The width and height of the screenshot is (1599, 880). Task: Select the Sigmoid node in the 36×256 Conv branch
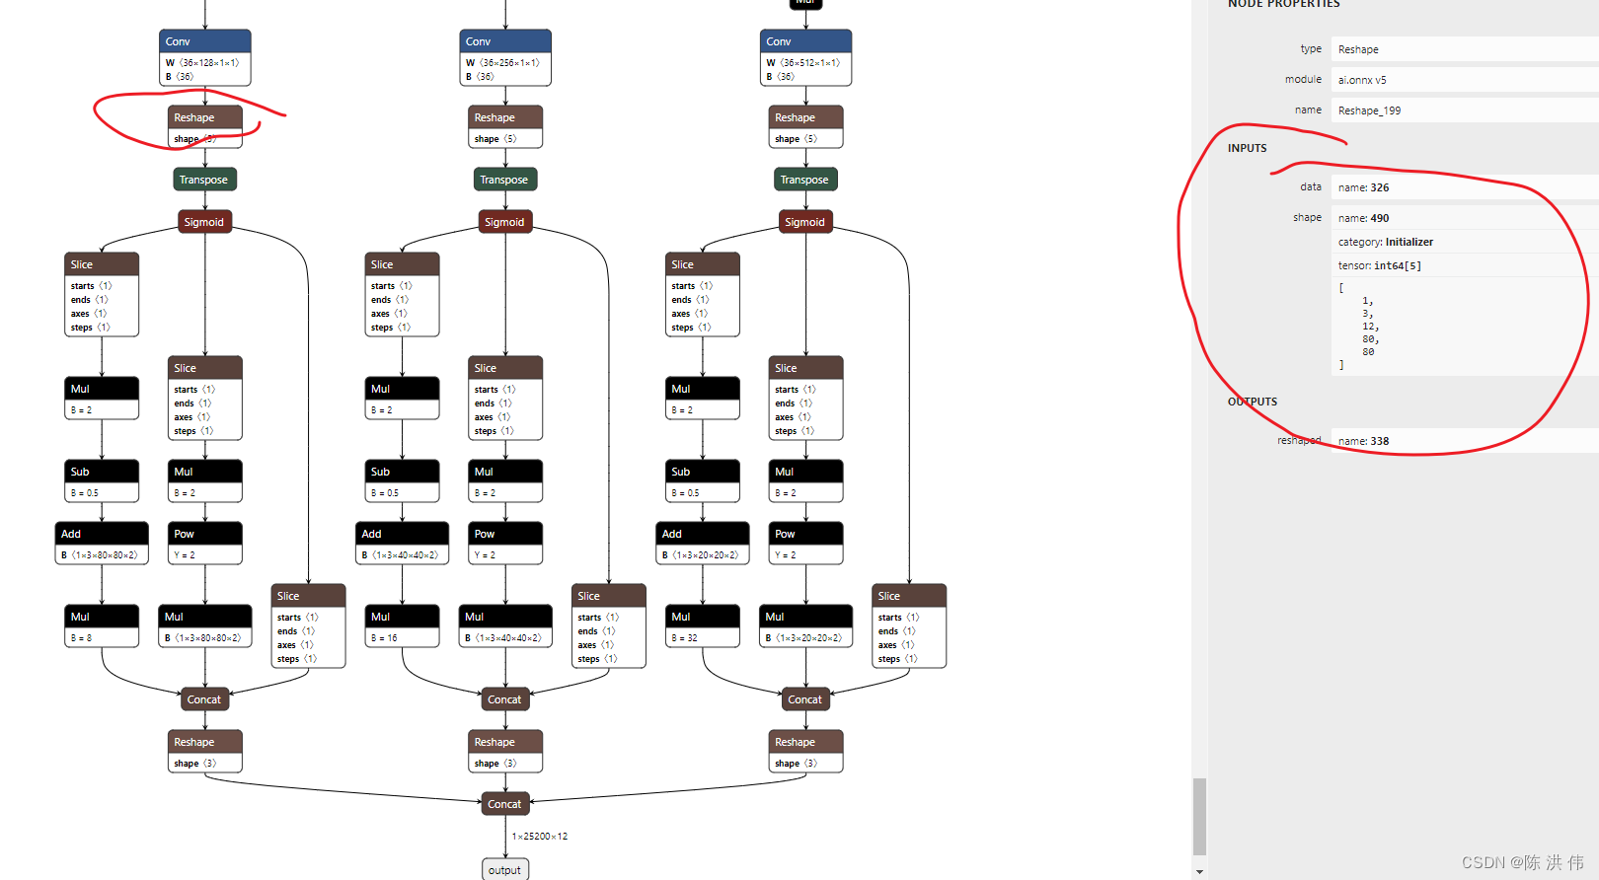pos(505,222)
